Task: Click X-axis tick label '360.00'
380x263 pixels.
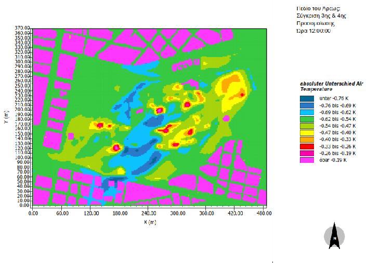Action: [206, 213]
